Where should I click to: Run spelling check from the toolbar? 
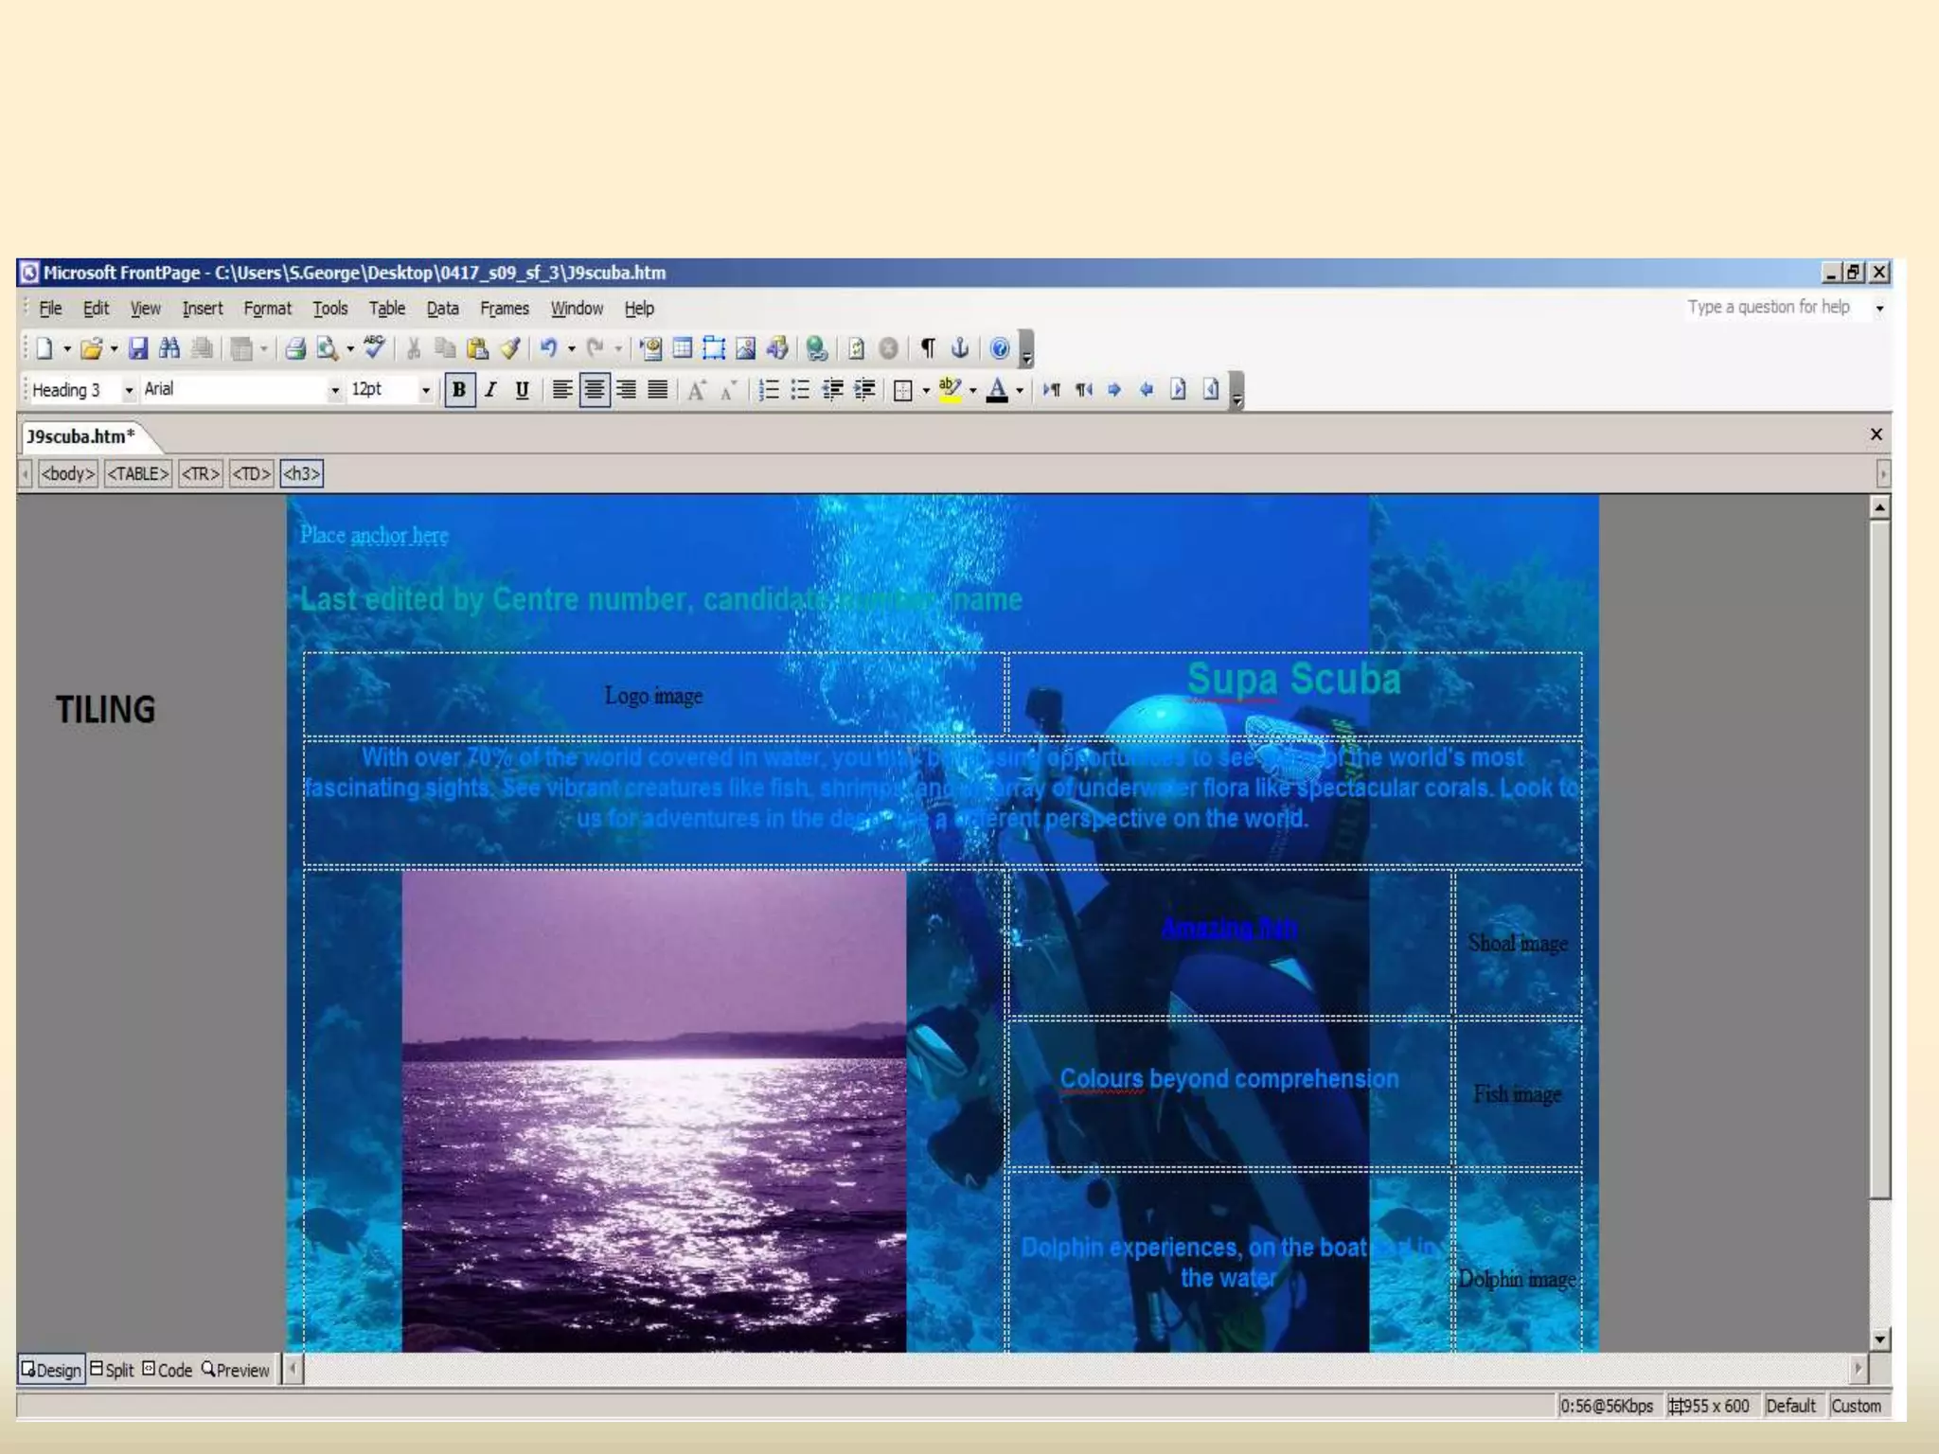(x=374, y=347)
